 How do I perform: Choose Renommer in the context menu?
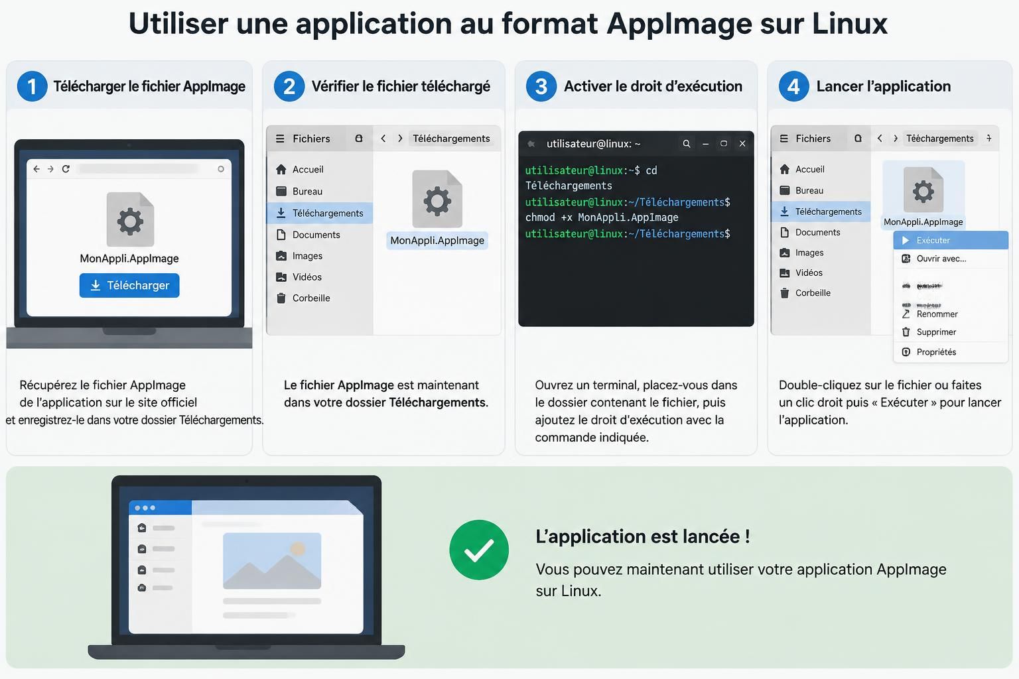951,314
